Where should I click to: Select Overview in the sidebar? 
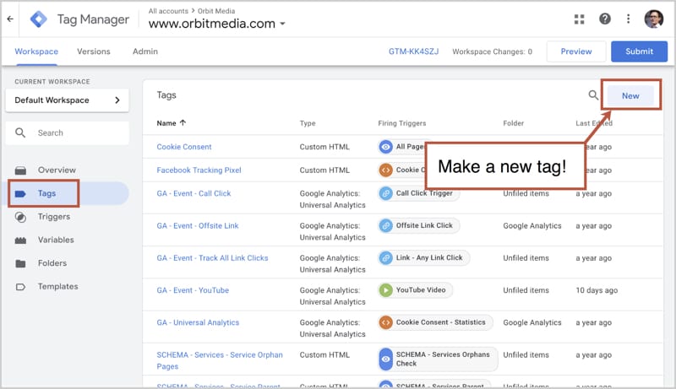(57, 170)
